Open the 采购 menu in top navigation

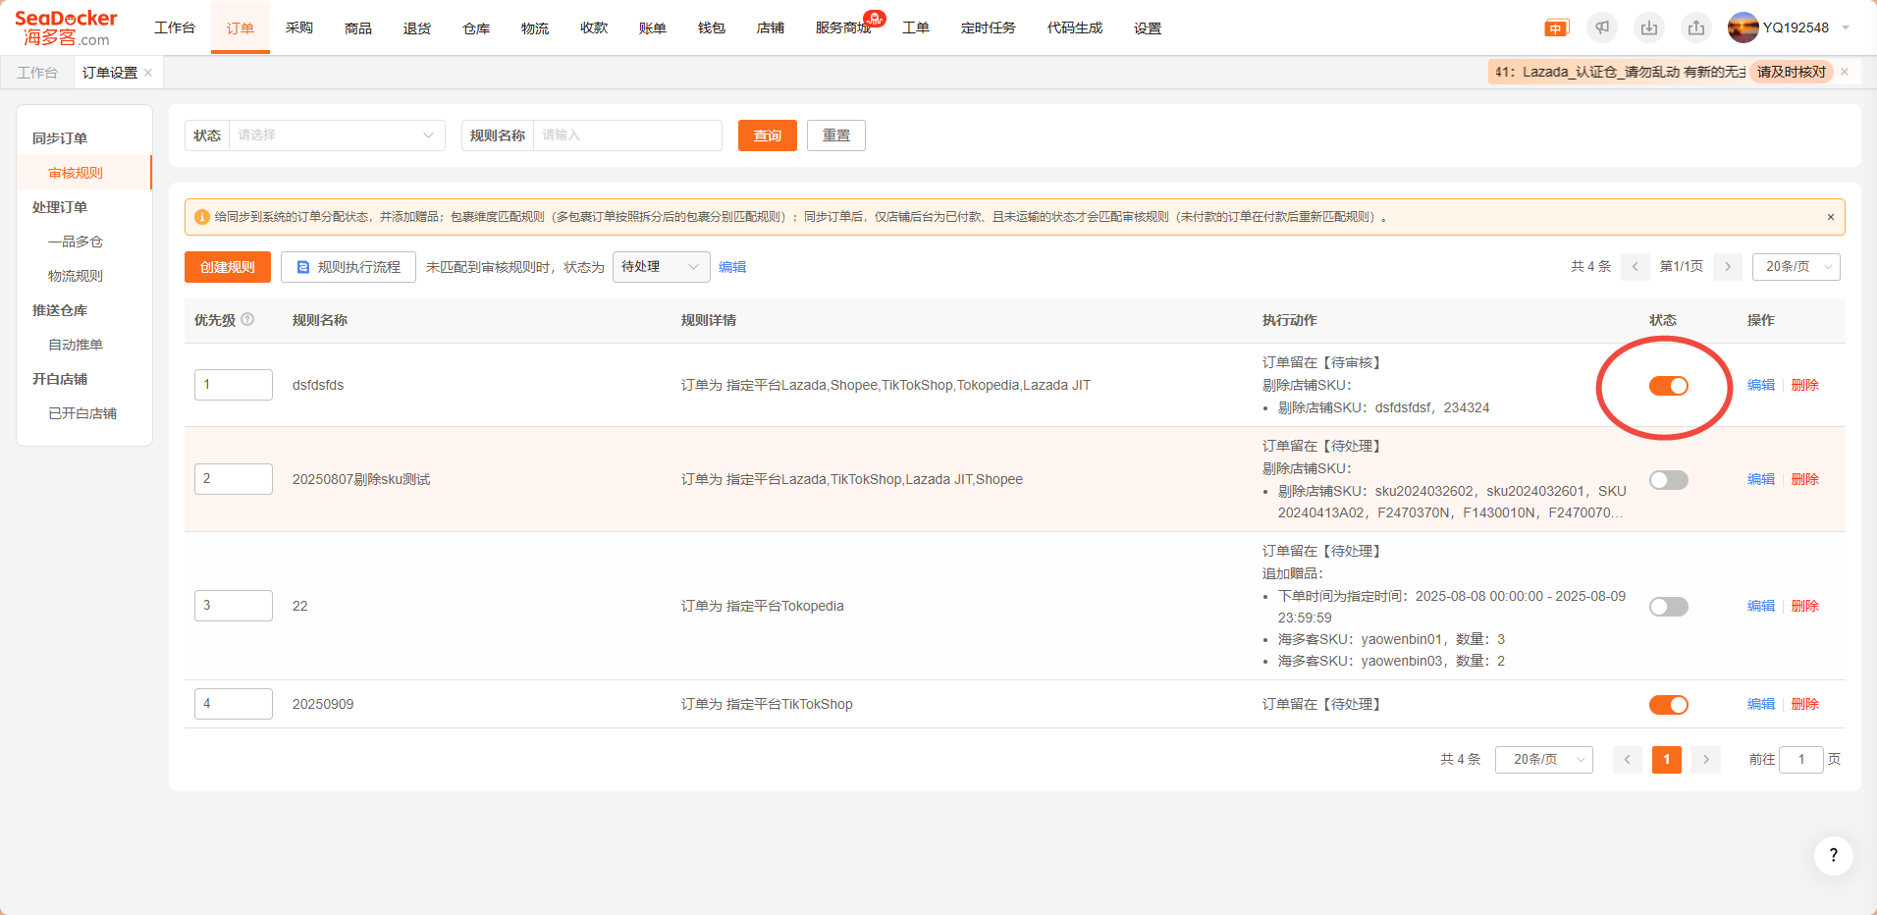click(x=299, y=28)
